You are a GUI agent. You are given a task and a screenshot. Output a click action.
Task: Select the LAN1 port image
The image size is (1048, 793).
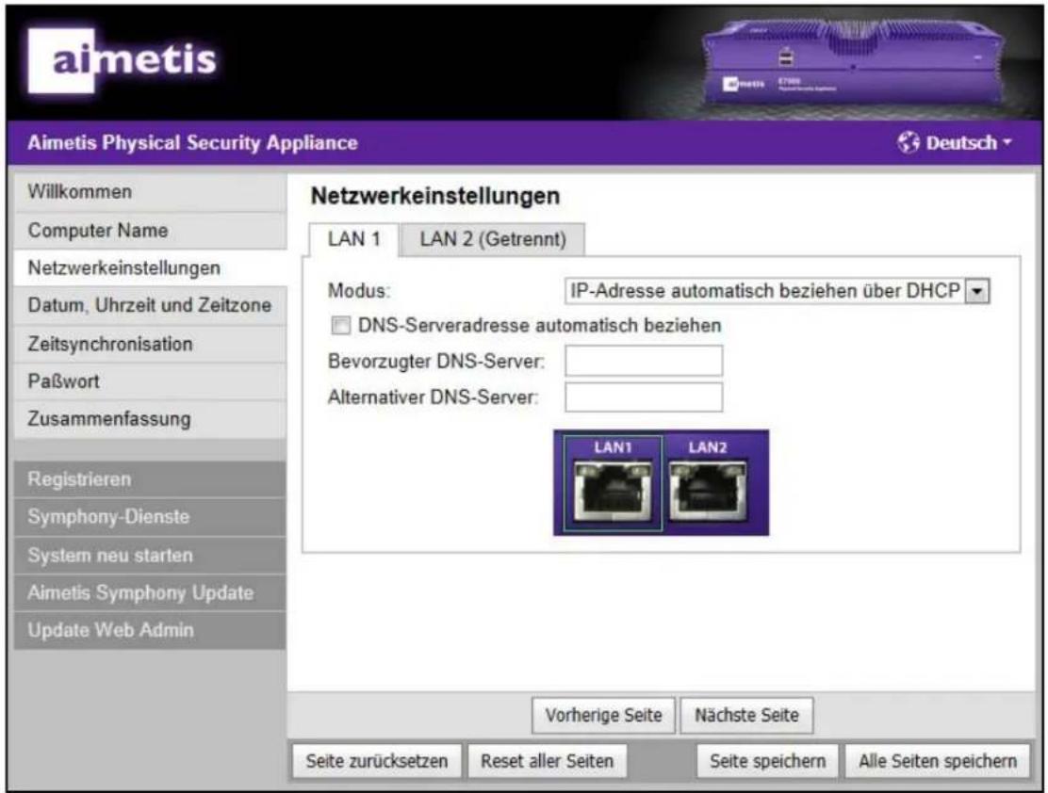tap(613, 484)
